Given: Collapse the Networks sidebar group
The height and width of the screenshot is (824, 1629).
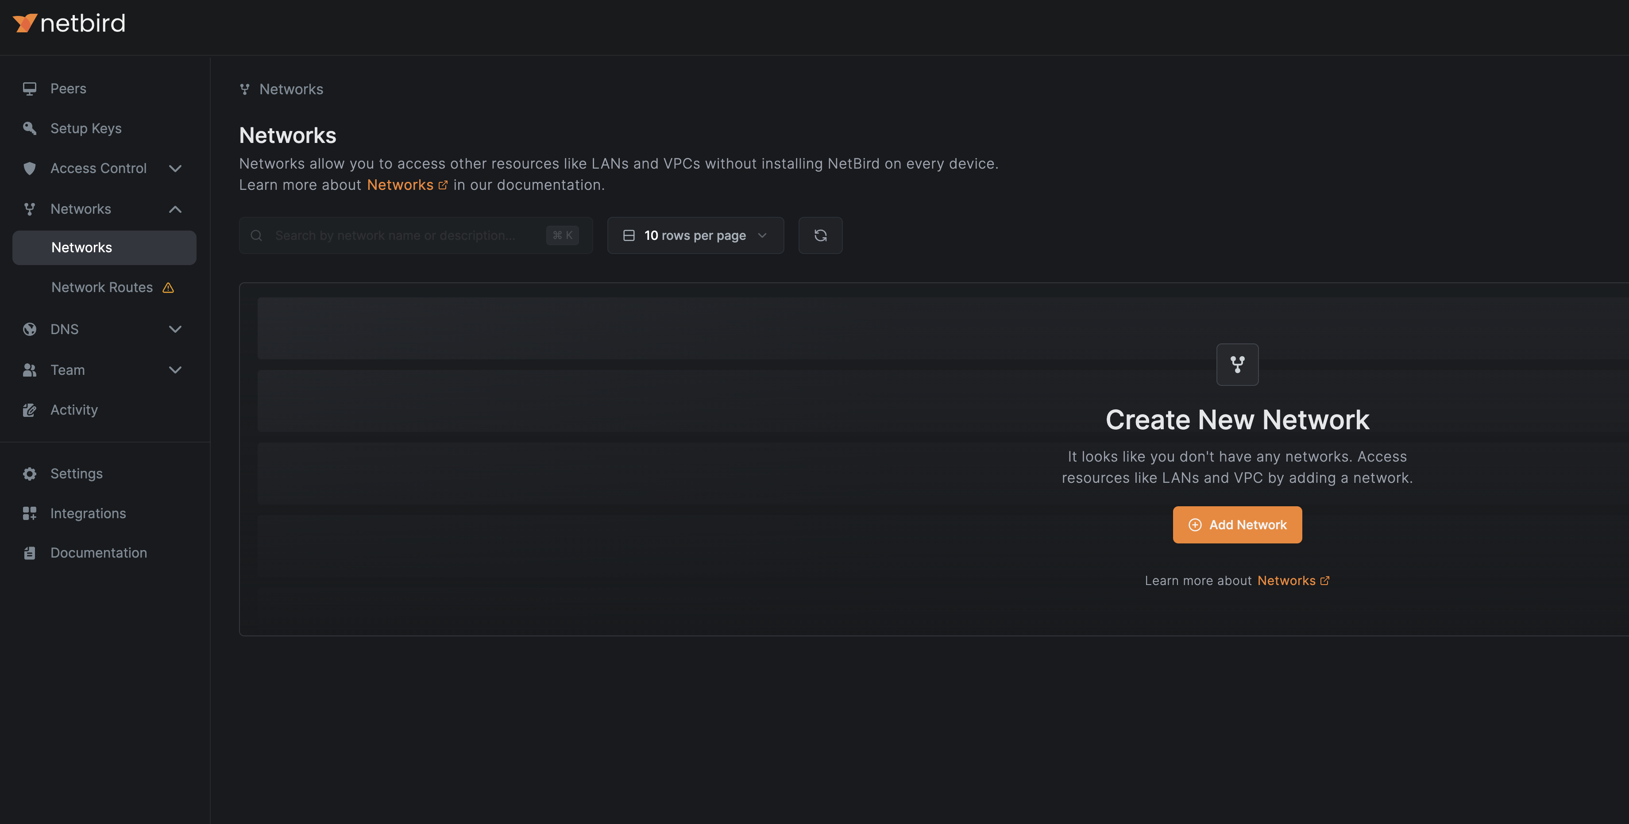Looking at the screenshot, I should click(175, 209).
